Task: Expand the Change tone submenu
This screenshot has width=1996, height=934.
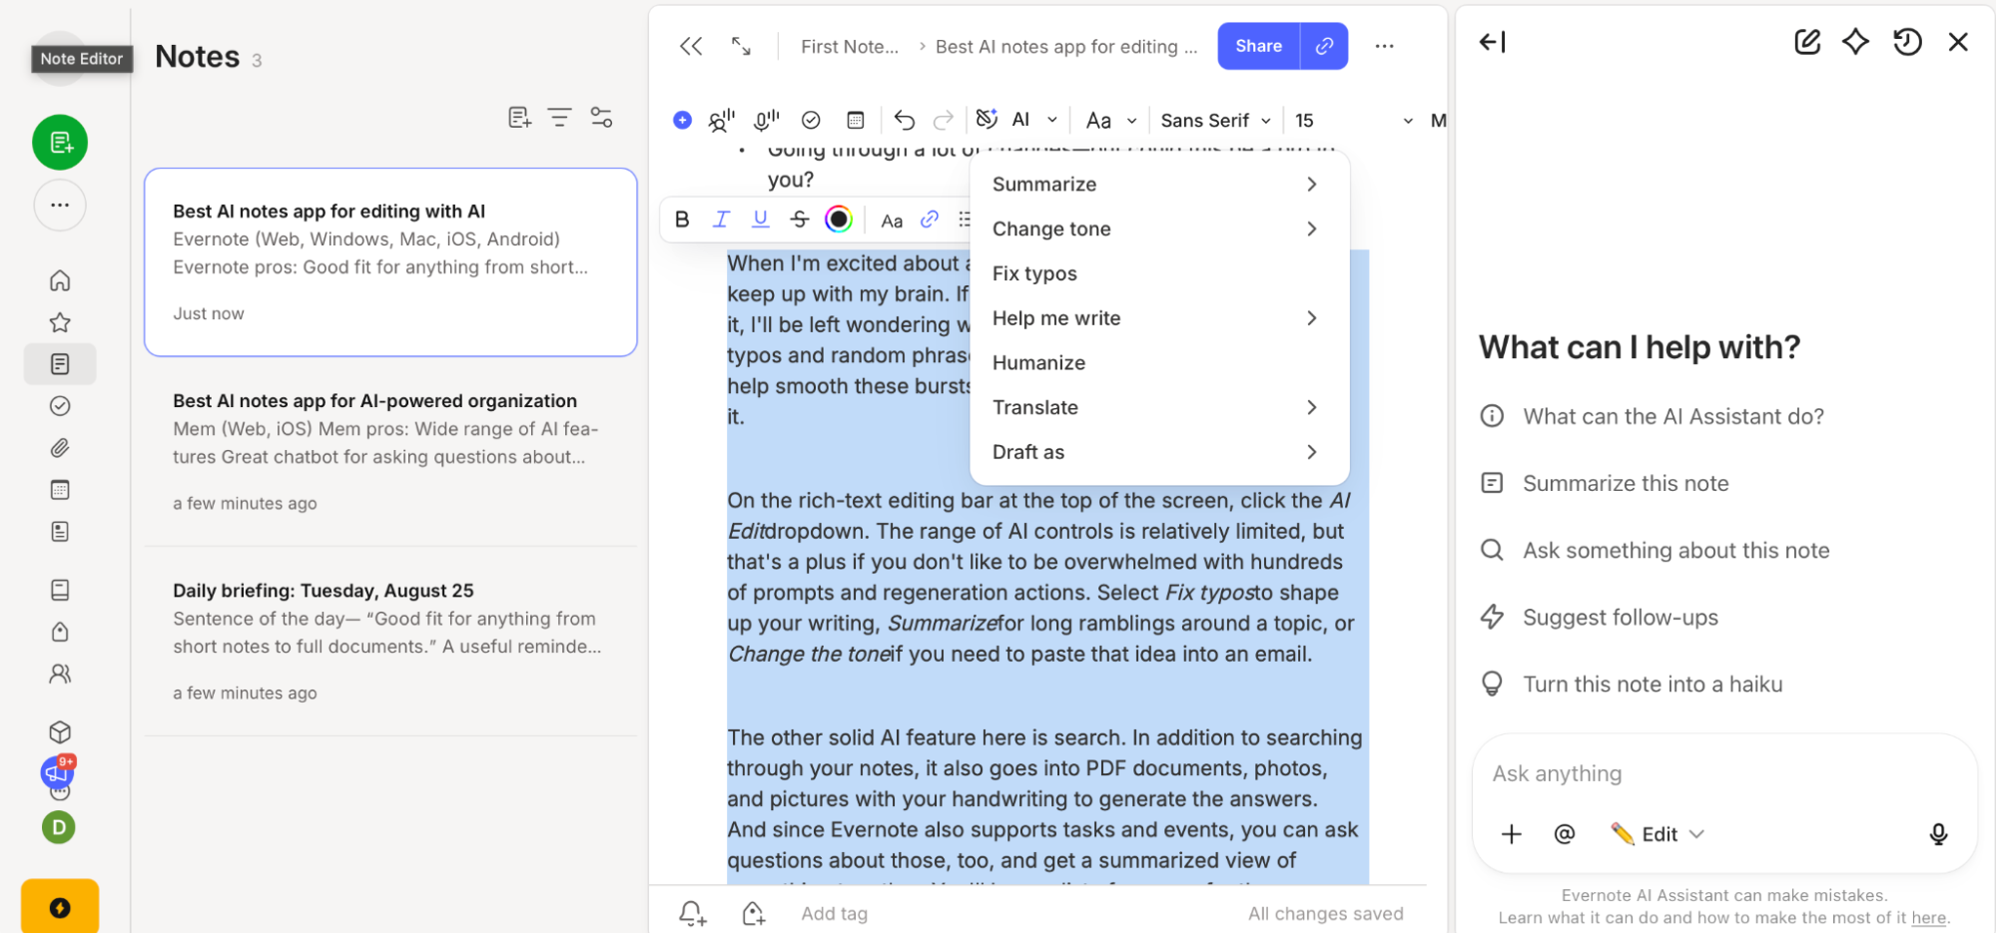Action: coord(1159,230)
